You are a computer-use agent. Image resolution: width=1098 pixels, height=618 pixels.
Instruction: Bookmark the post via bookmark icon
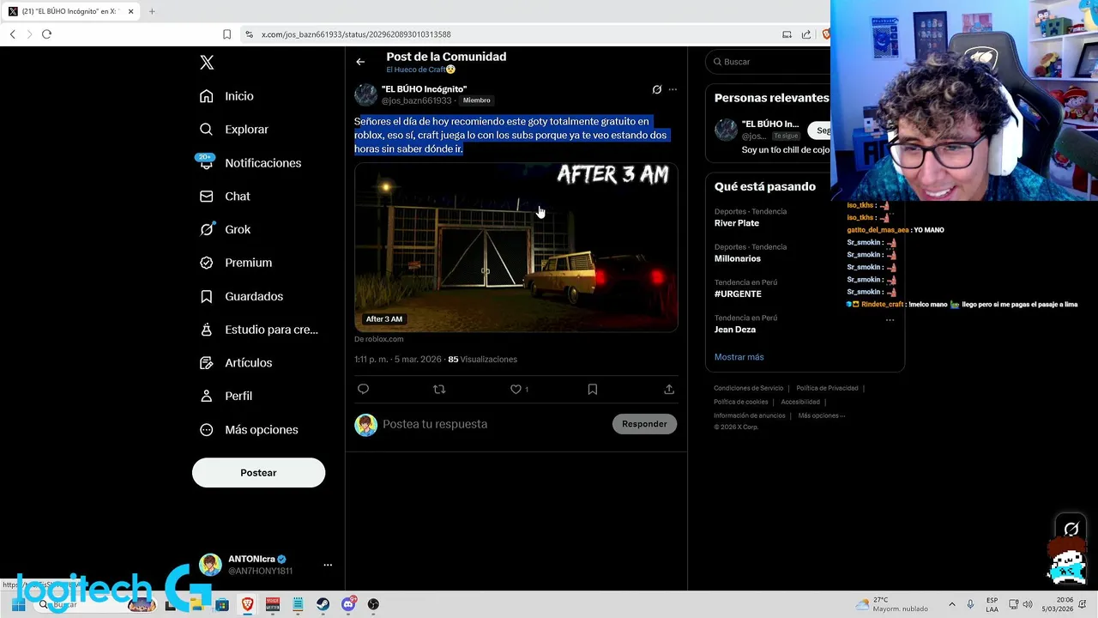click(592, 389)
